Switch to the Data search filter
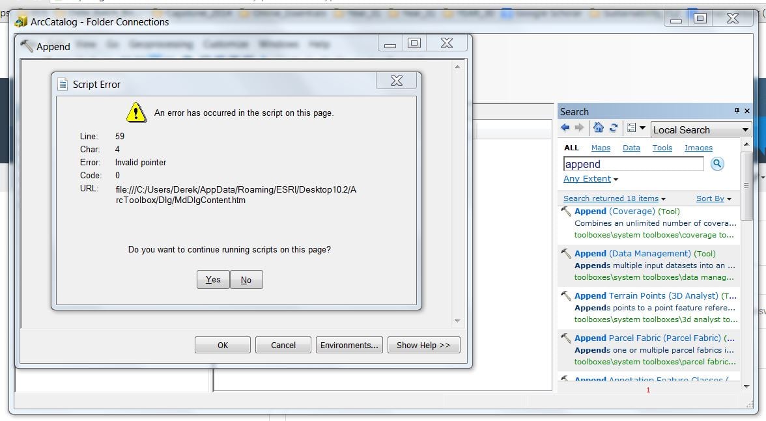This screenshot has width=766, height=421. (x=631, y=148)
